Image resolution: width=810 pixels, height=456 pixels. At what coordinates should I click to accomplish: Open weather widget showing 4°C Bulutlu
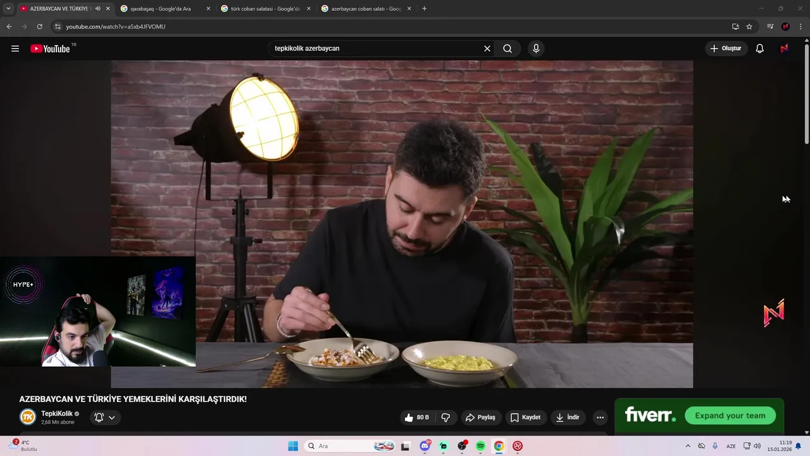23,446
